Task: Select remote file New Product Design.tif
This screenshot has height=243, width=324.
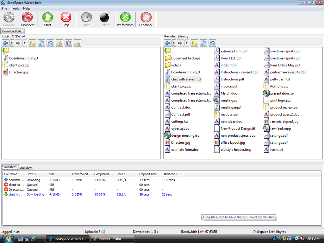Action: (x=235, y=128)
